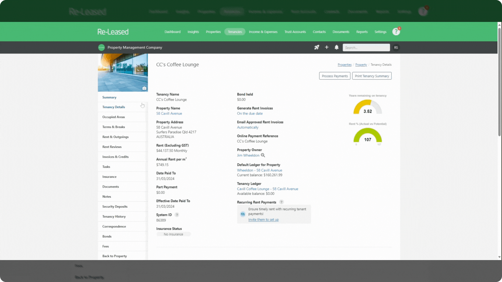Click the On the due date link
The height and width of the screenshot is (282, 502).
coord(250,113)
